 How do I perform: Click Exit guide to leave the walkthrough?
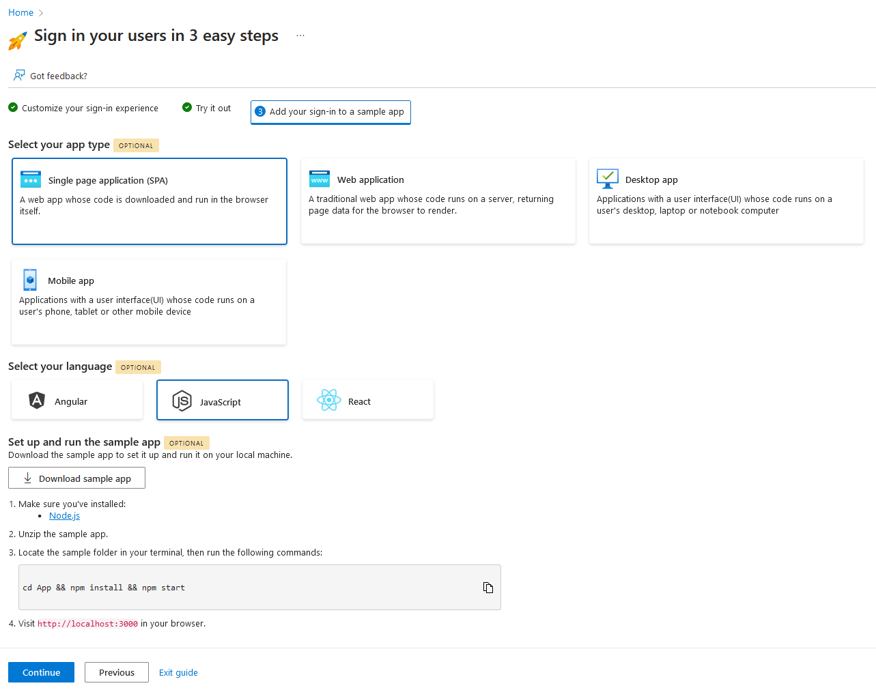(x=178, y=672)
